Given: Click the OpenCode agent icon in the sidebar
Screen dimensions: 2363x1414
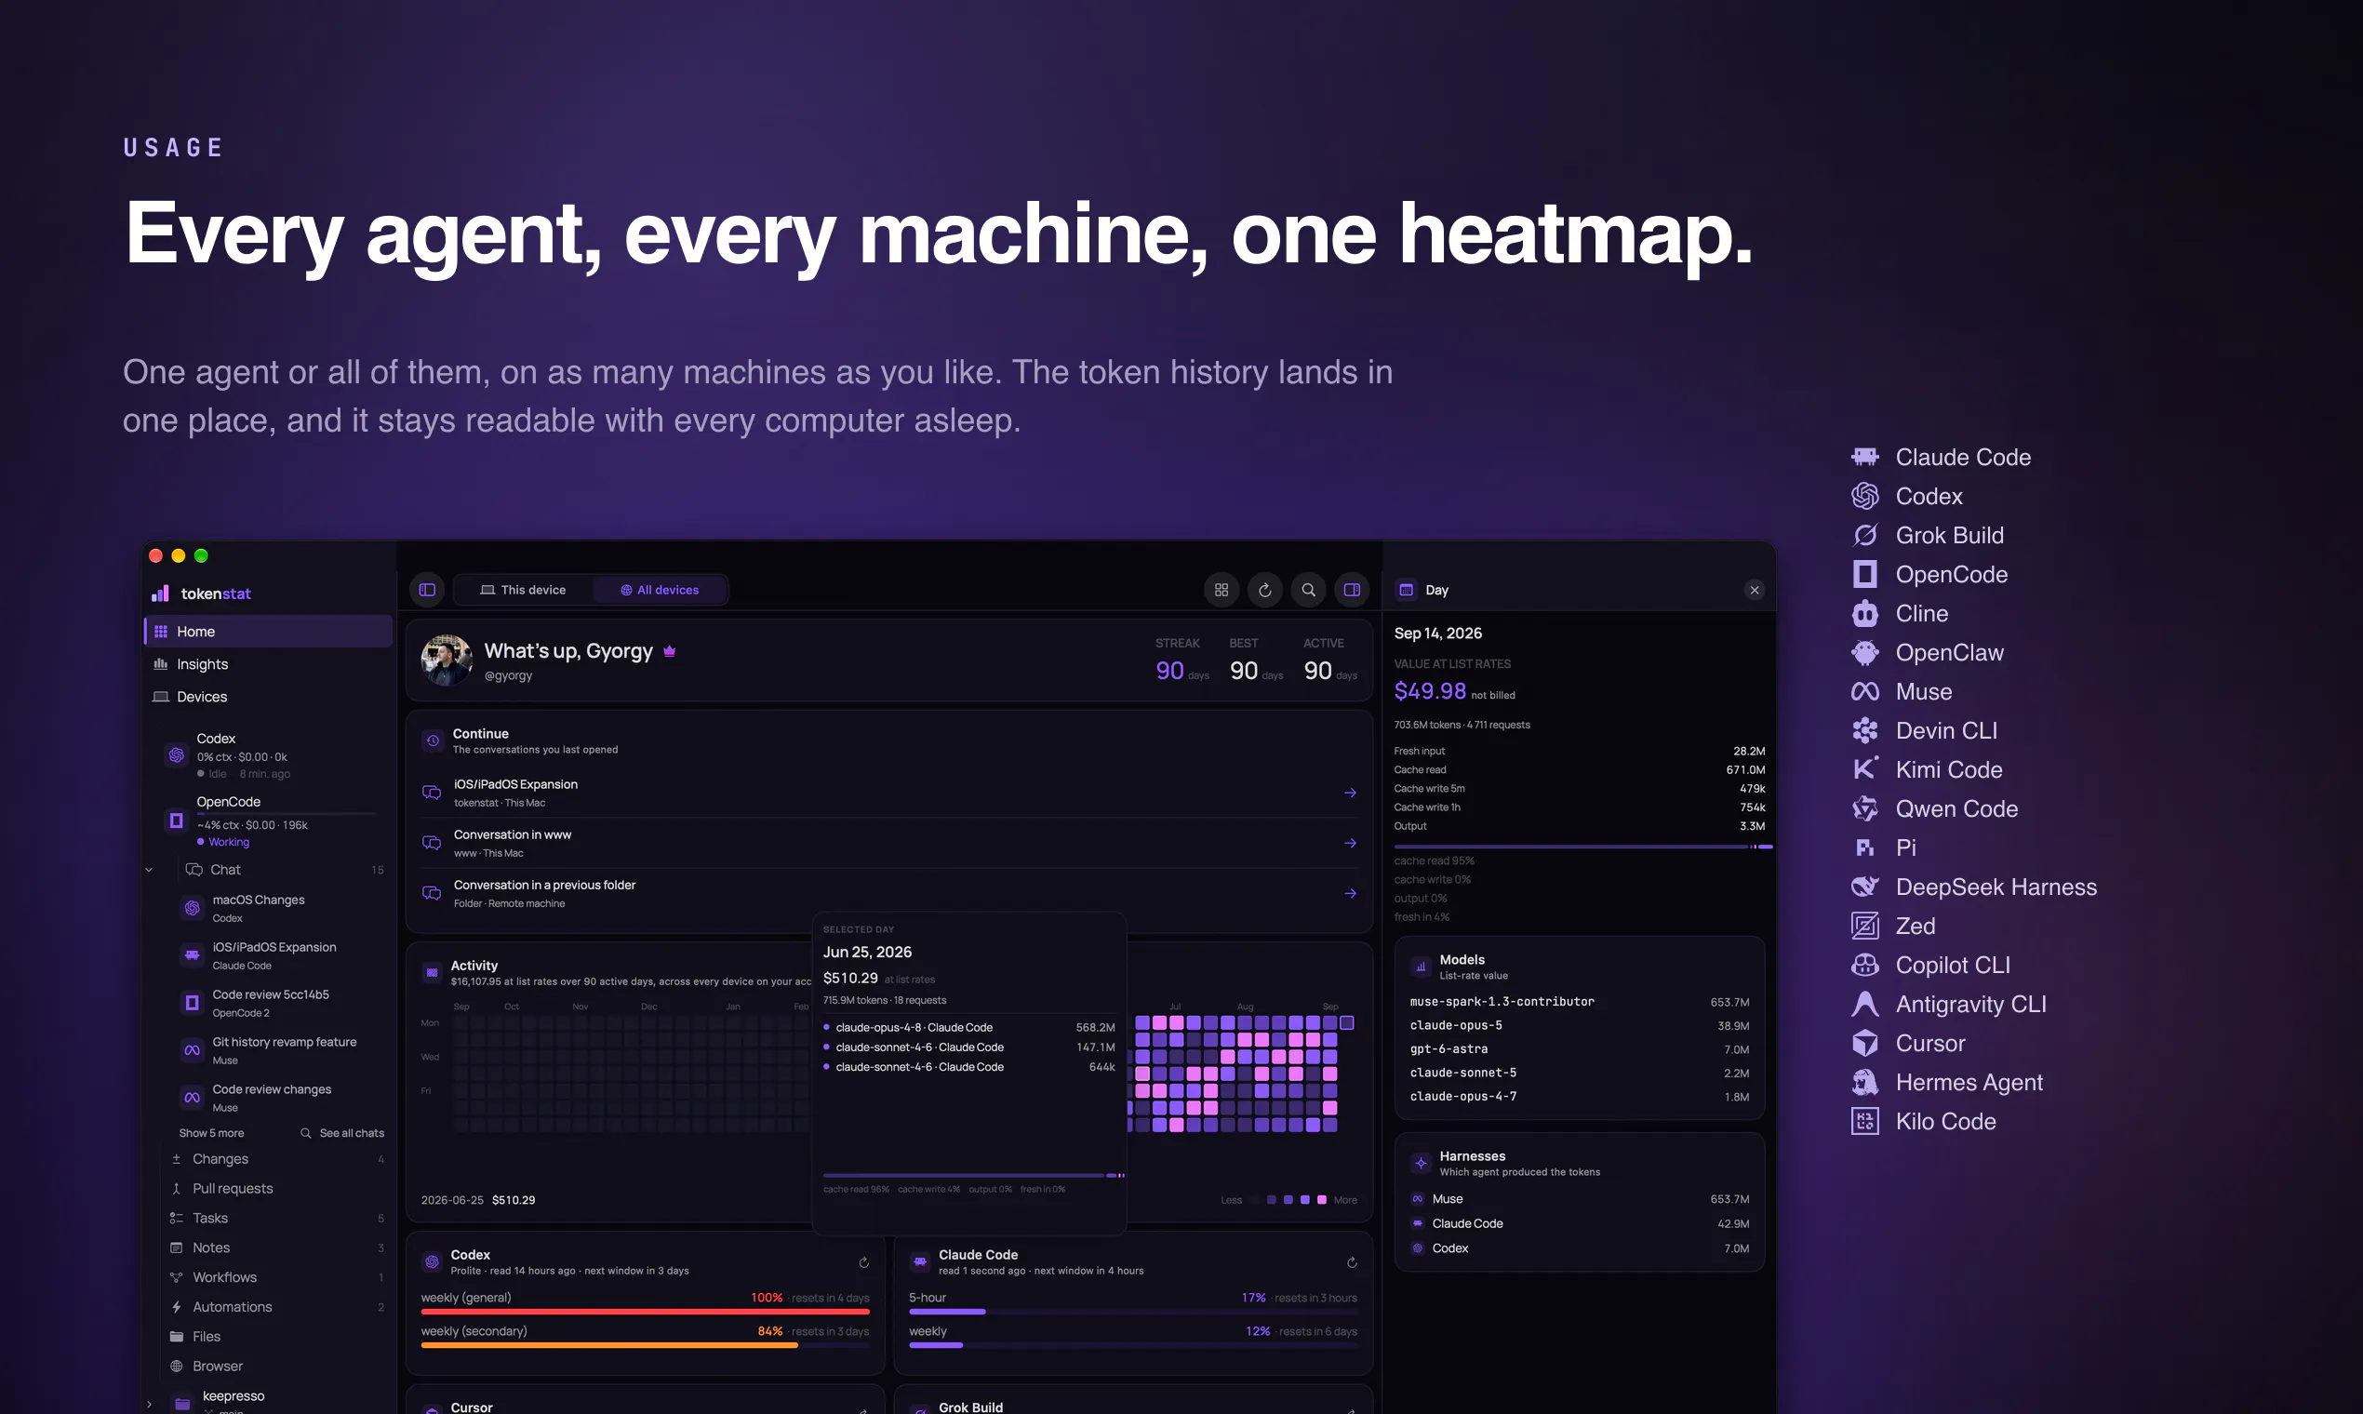Looking at the screenshot, I should (x=176, y=820).
